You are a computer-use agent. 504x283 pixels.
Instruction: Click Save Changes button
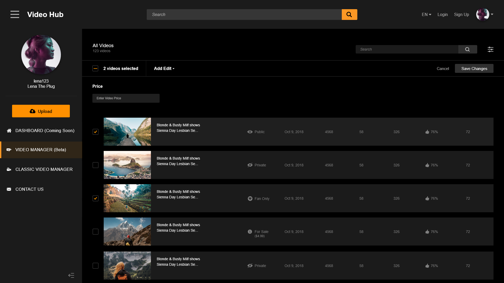click(474, 68)
